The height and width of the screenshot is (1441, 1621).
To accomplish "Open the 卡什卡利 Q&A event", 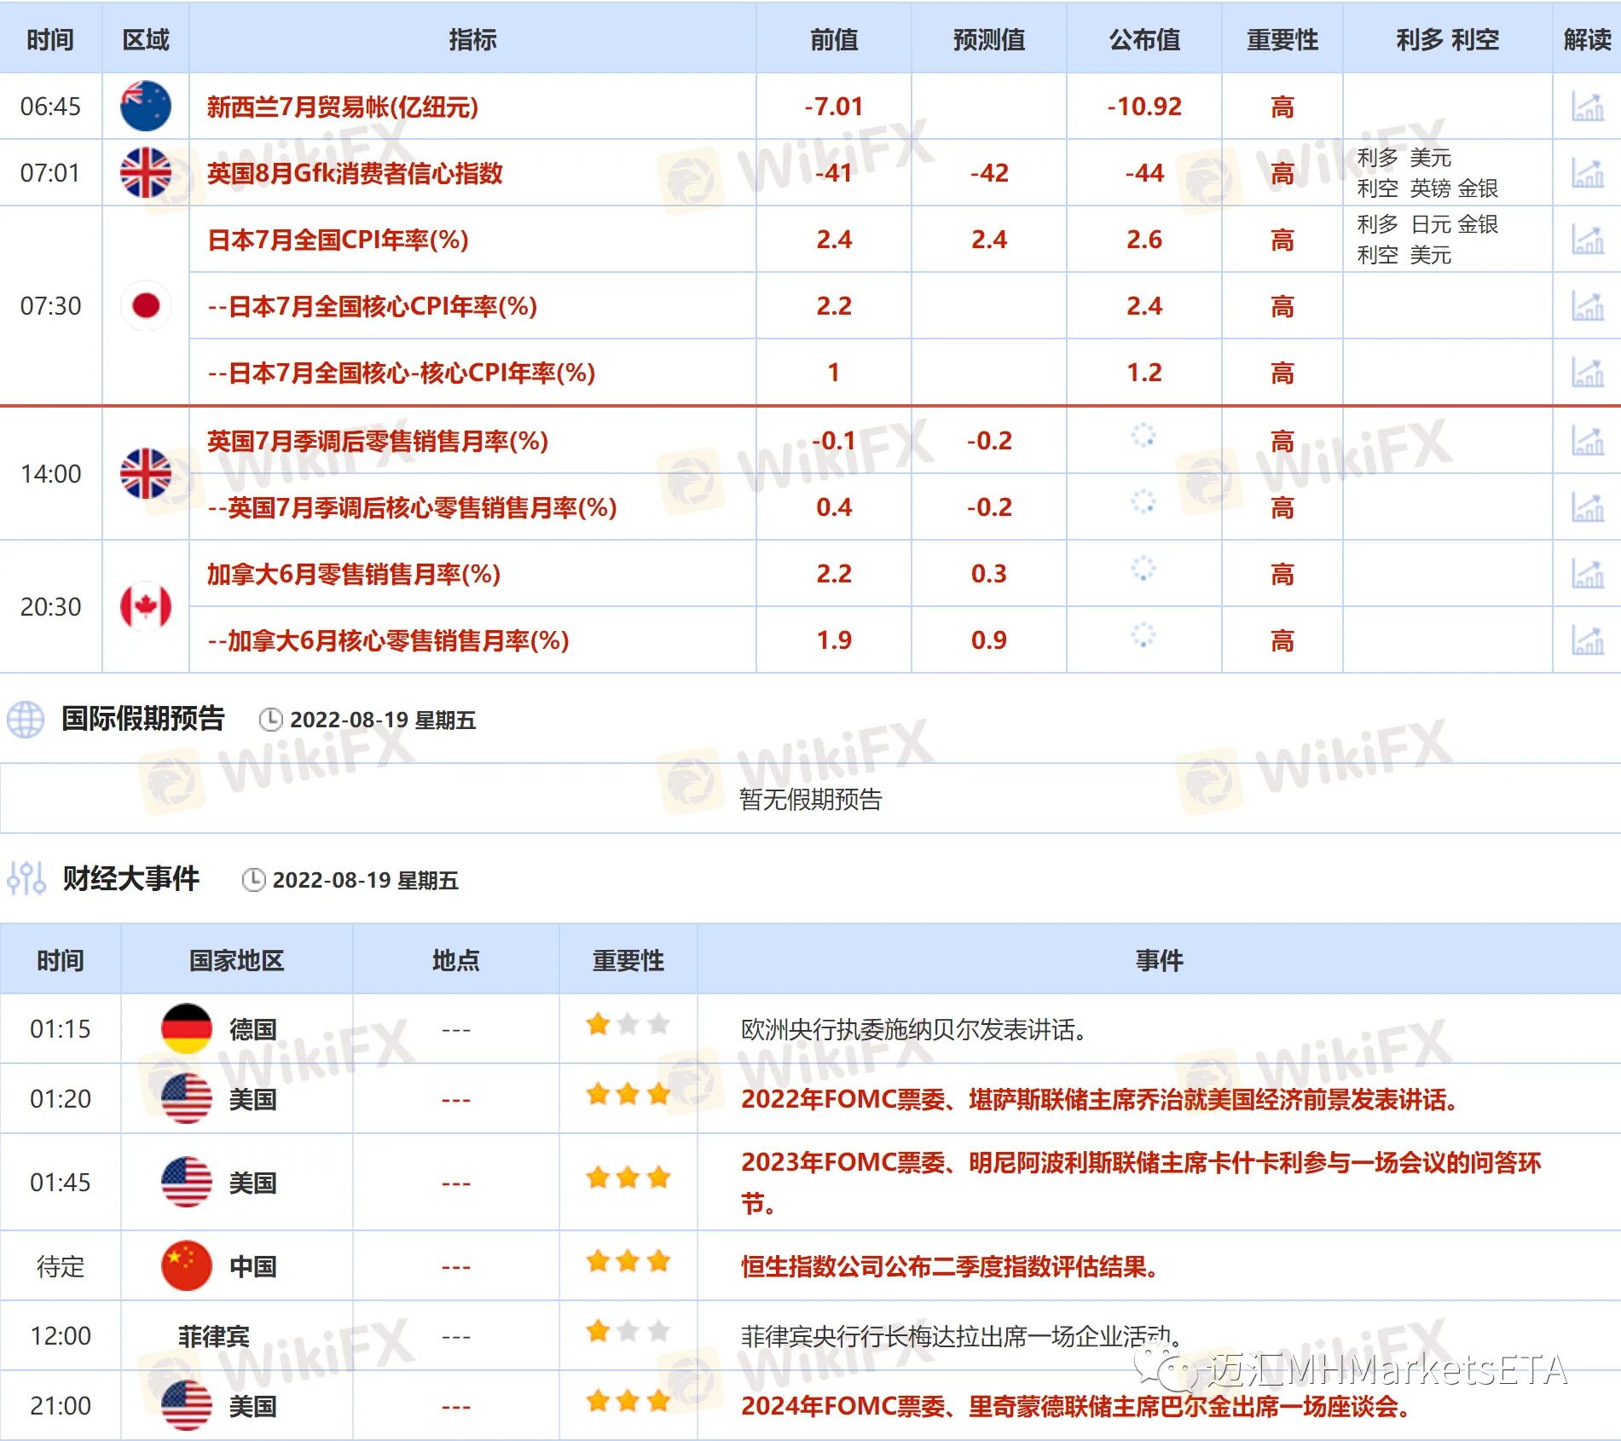I will point(1141,1183).
